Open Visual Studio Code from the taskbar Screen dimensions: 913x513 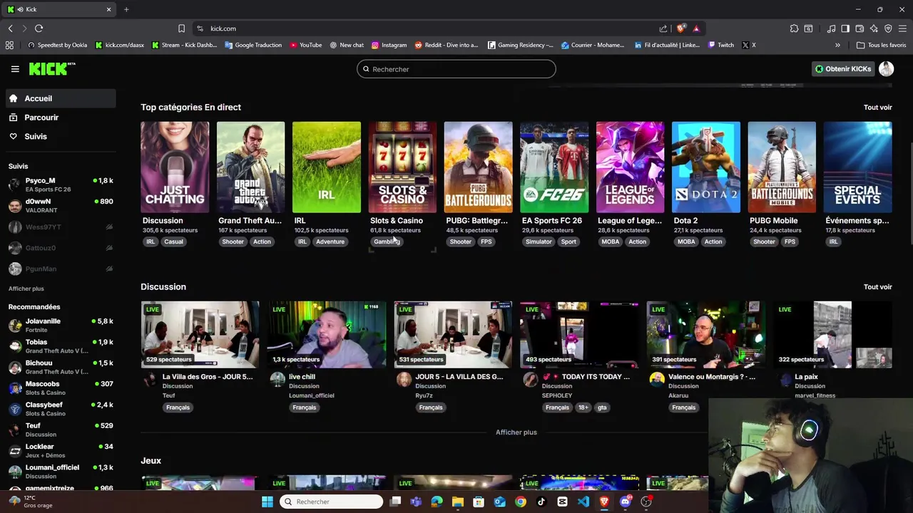(x=583, y=502)
